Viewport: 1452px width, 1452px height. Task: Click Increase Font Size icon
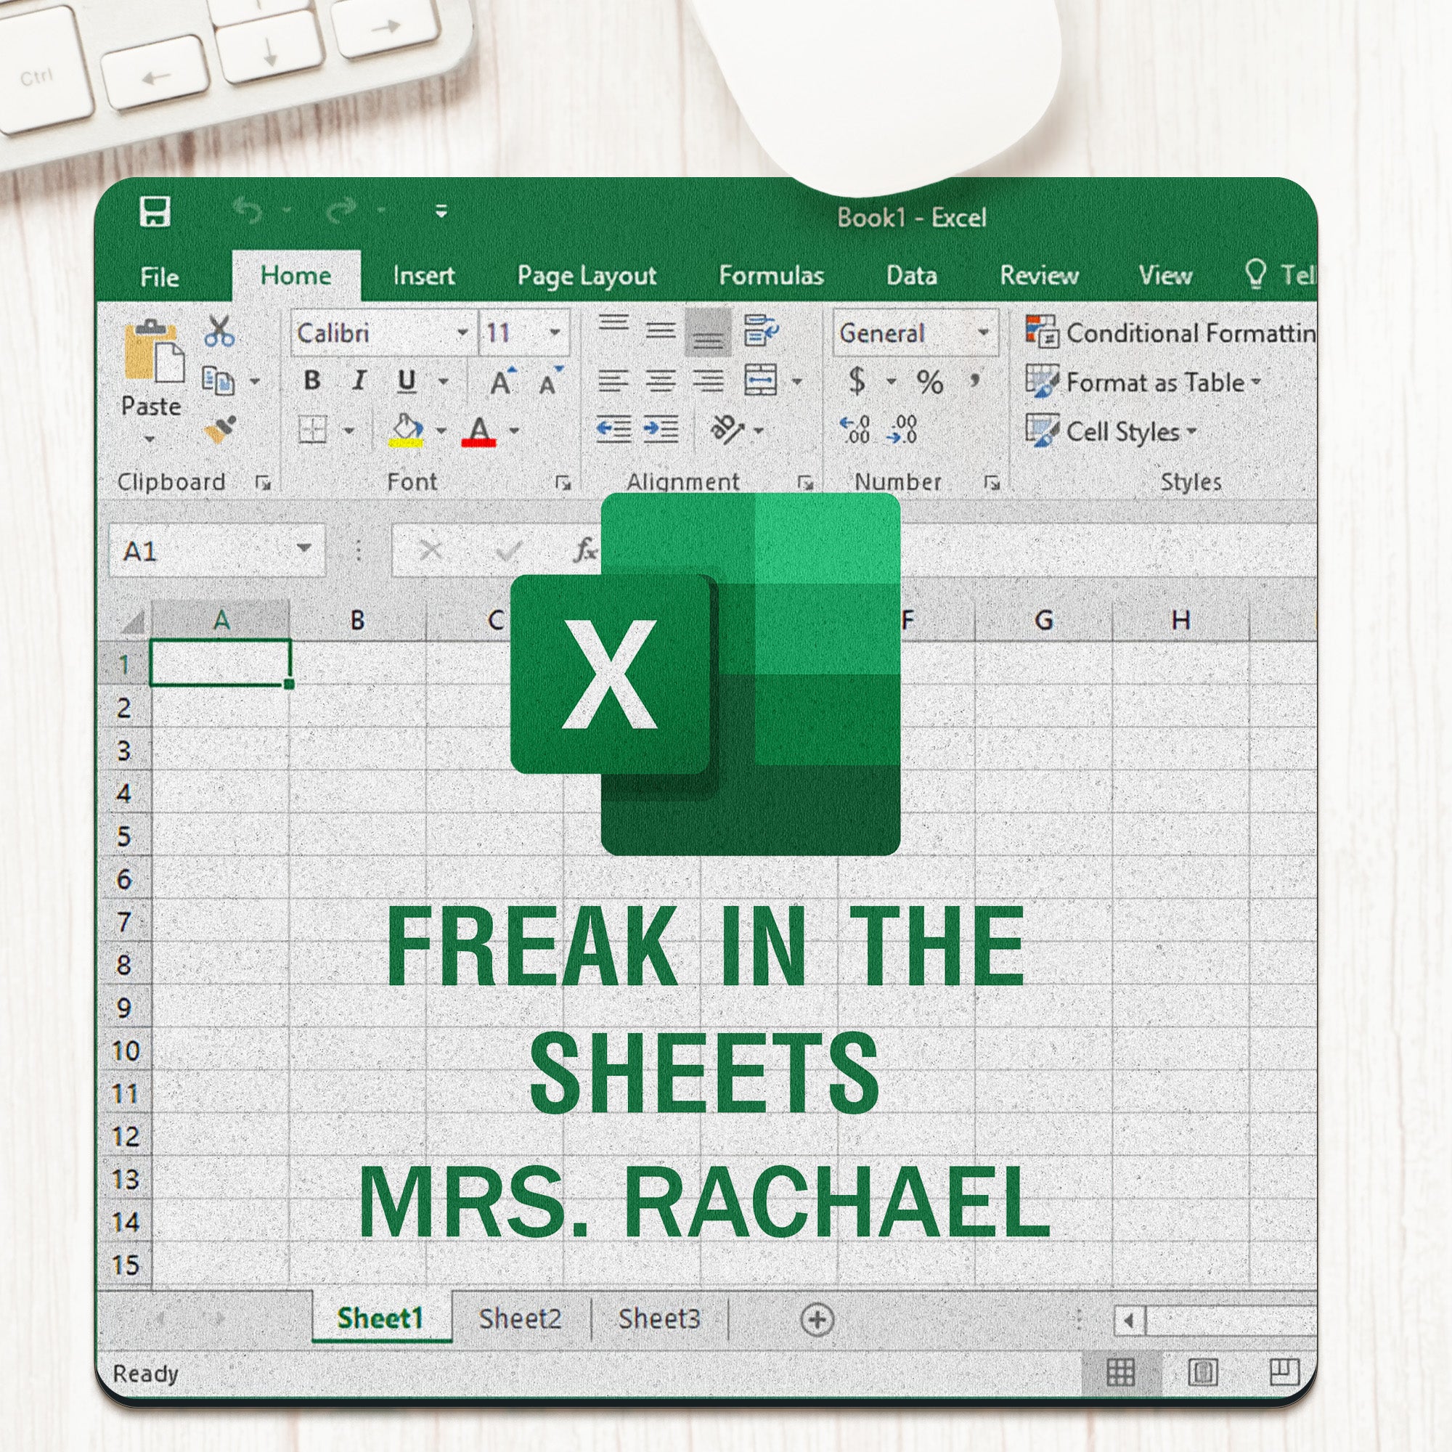coord(502,381)
